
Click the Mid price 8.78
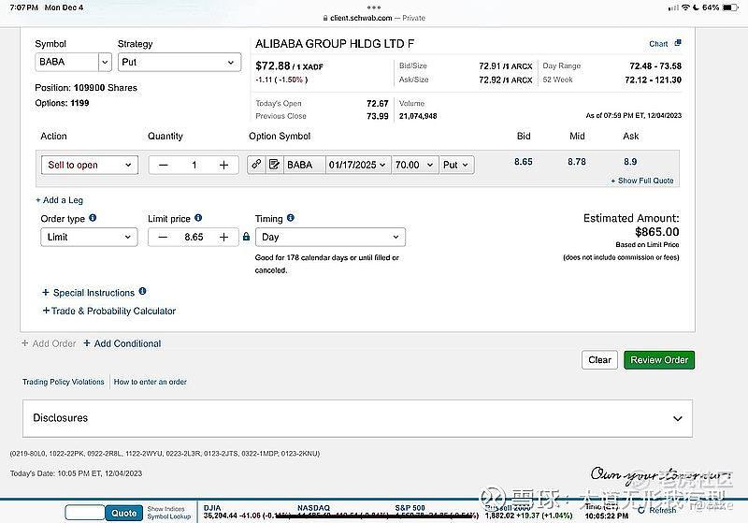point(577,162)
